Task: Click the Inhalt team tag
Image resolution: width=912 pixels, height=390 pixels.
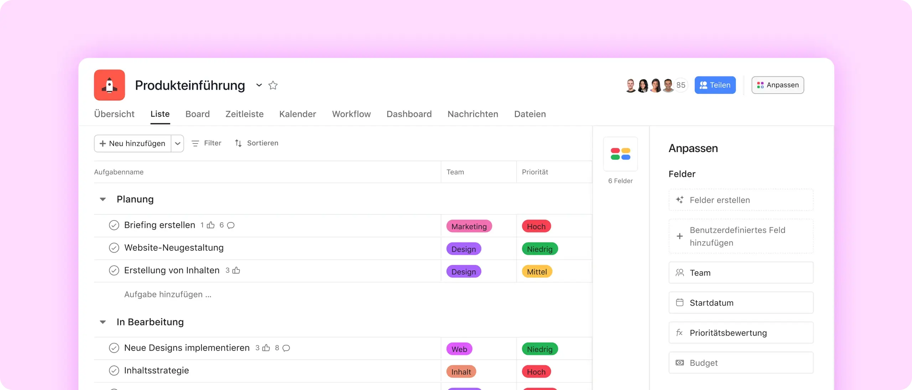Action: (461, 372)
